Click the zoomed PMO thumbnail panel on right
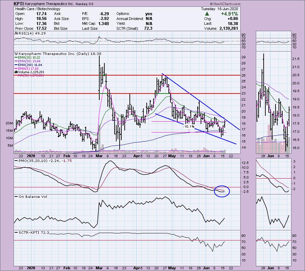 274,176
